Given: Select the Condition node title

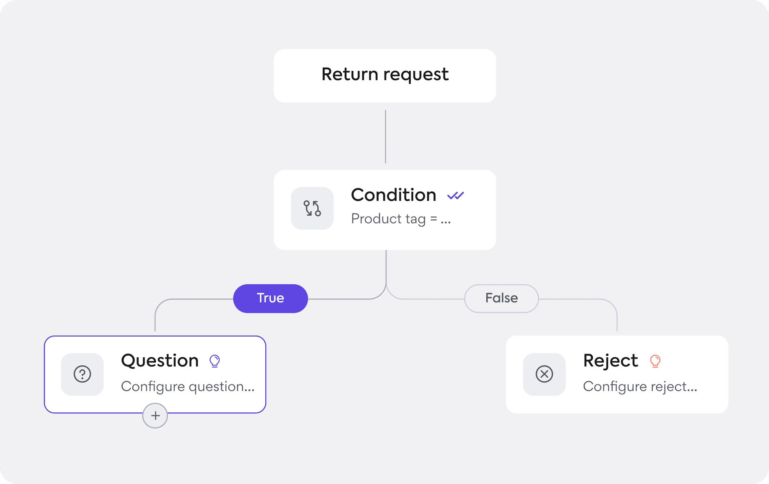Looking at the screenshot, I should click(x=393, y=195).
